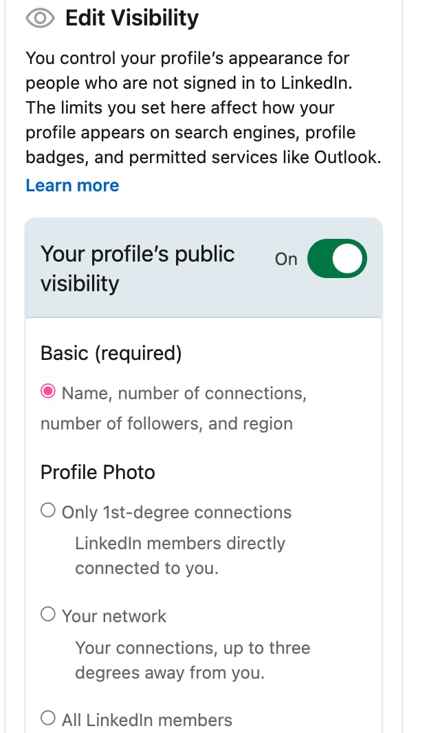The image size is (427, 733).
Task: Click the Your profile's public visibility panel title
Action: point(138,267)
